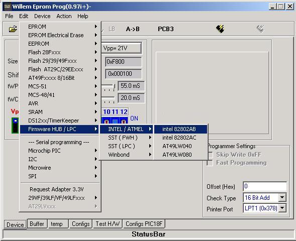Expand SST ( FWH ) submenu
Image resolution: width=296 pixels, height=241 pixels.
coord(126,138)
